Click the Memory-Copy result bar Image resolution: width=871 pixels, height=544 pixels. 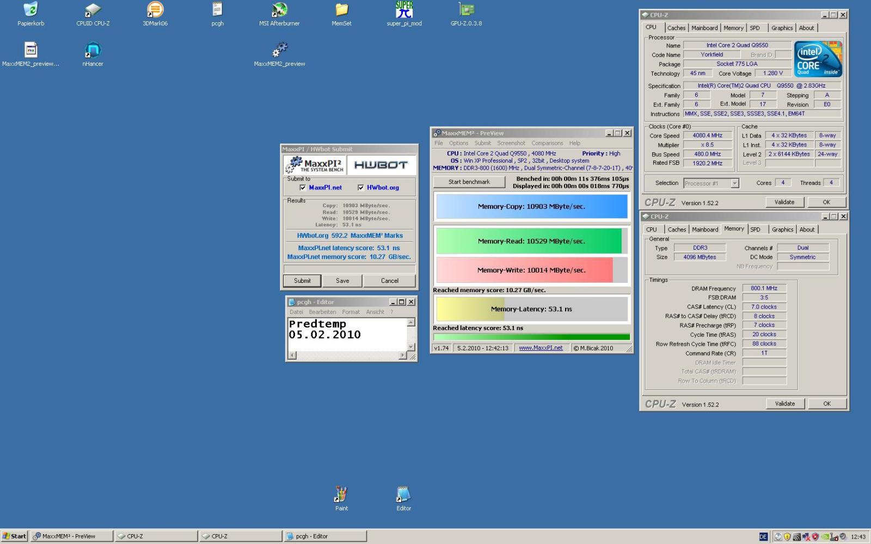click(x=531, y=207)
